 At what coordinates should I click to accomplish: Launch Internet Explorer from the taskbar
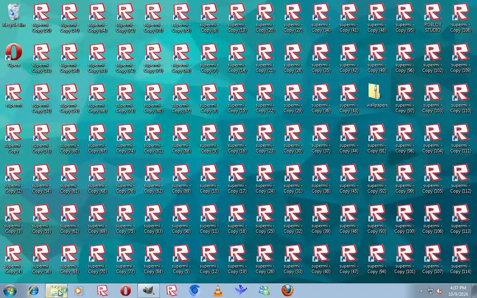click(34, 291)
